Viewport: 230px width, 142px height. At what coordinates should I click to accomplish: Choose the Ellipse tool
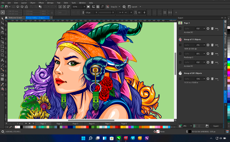(x=2, y=51)
